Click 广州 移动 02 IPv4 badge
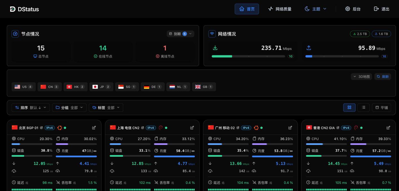This screenshot has width=399, height=191. pos(246,128)
